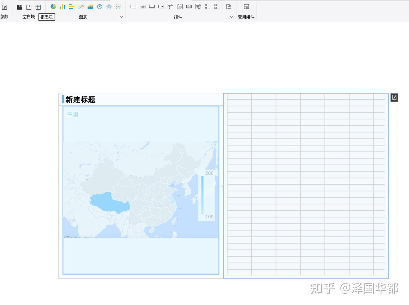
Task: Expand the 控件 widget list dropdown
Action: (231, 17)
